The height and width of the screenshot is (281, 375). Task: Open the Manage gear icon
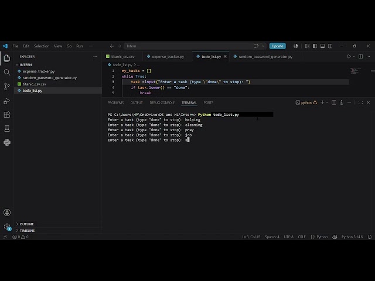[7, 227]
